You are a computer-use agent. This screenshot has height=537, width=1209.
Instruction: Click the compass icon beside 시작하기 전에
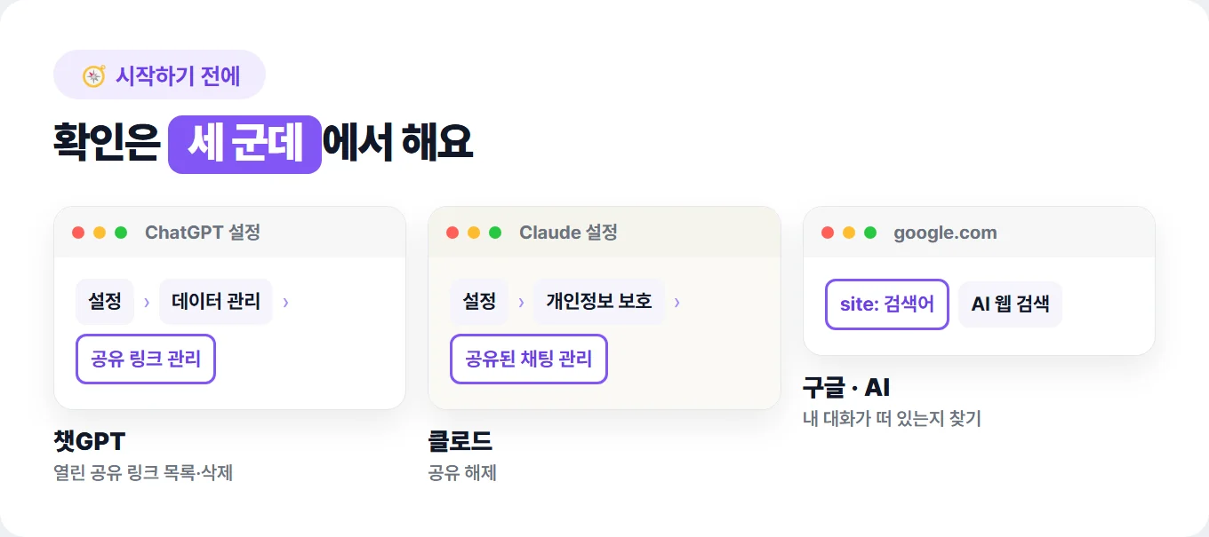pyautogui.click(x=94, y=75)
